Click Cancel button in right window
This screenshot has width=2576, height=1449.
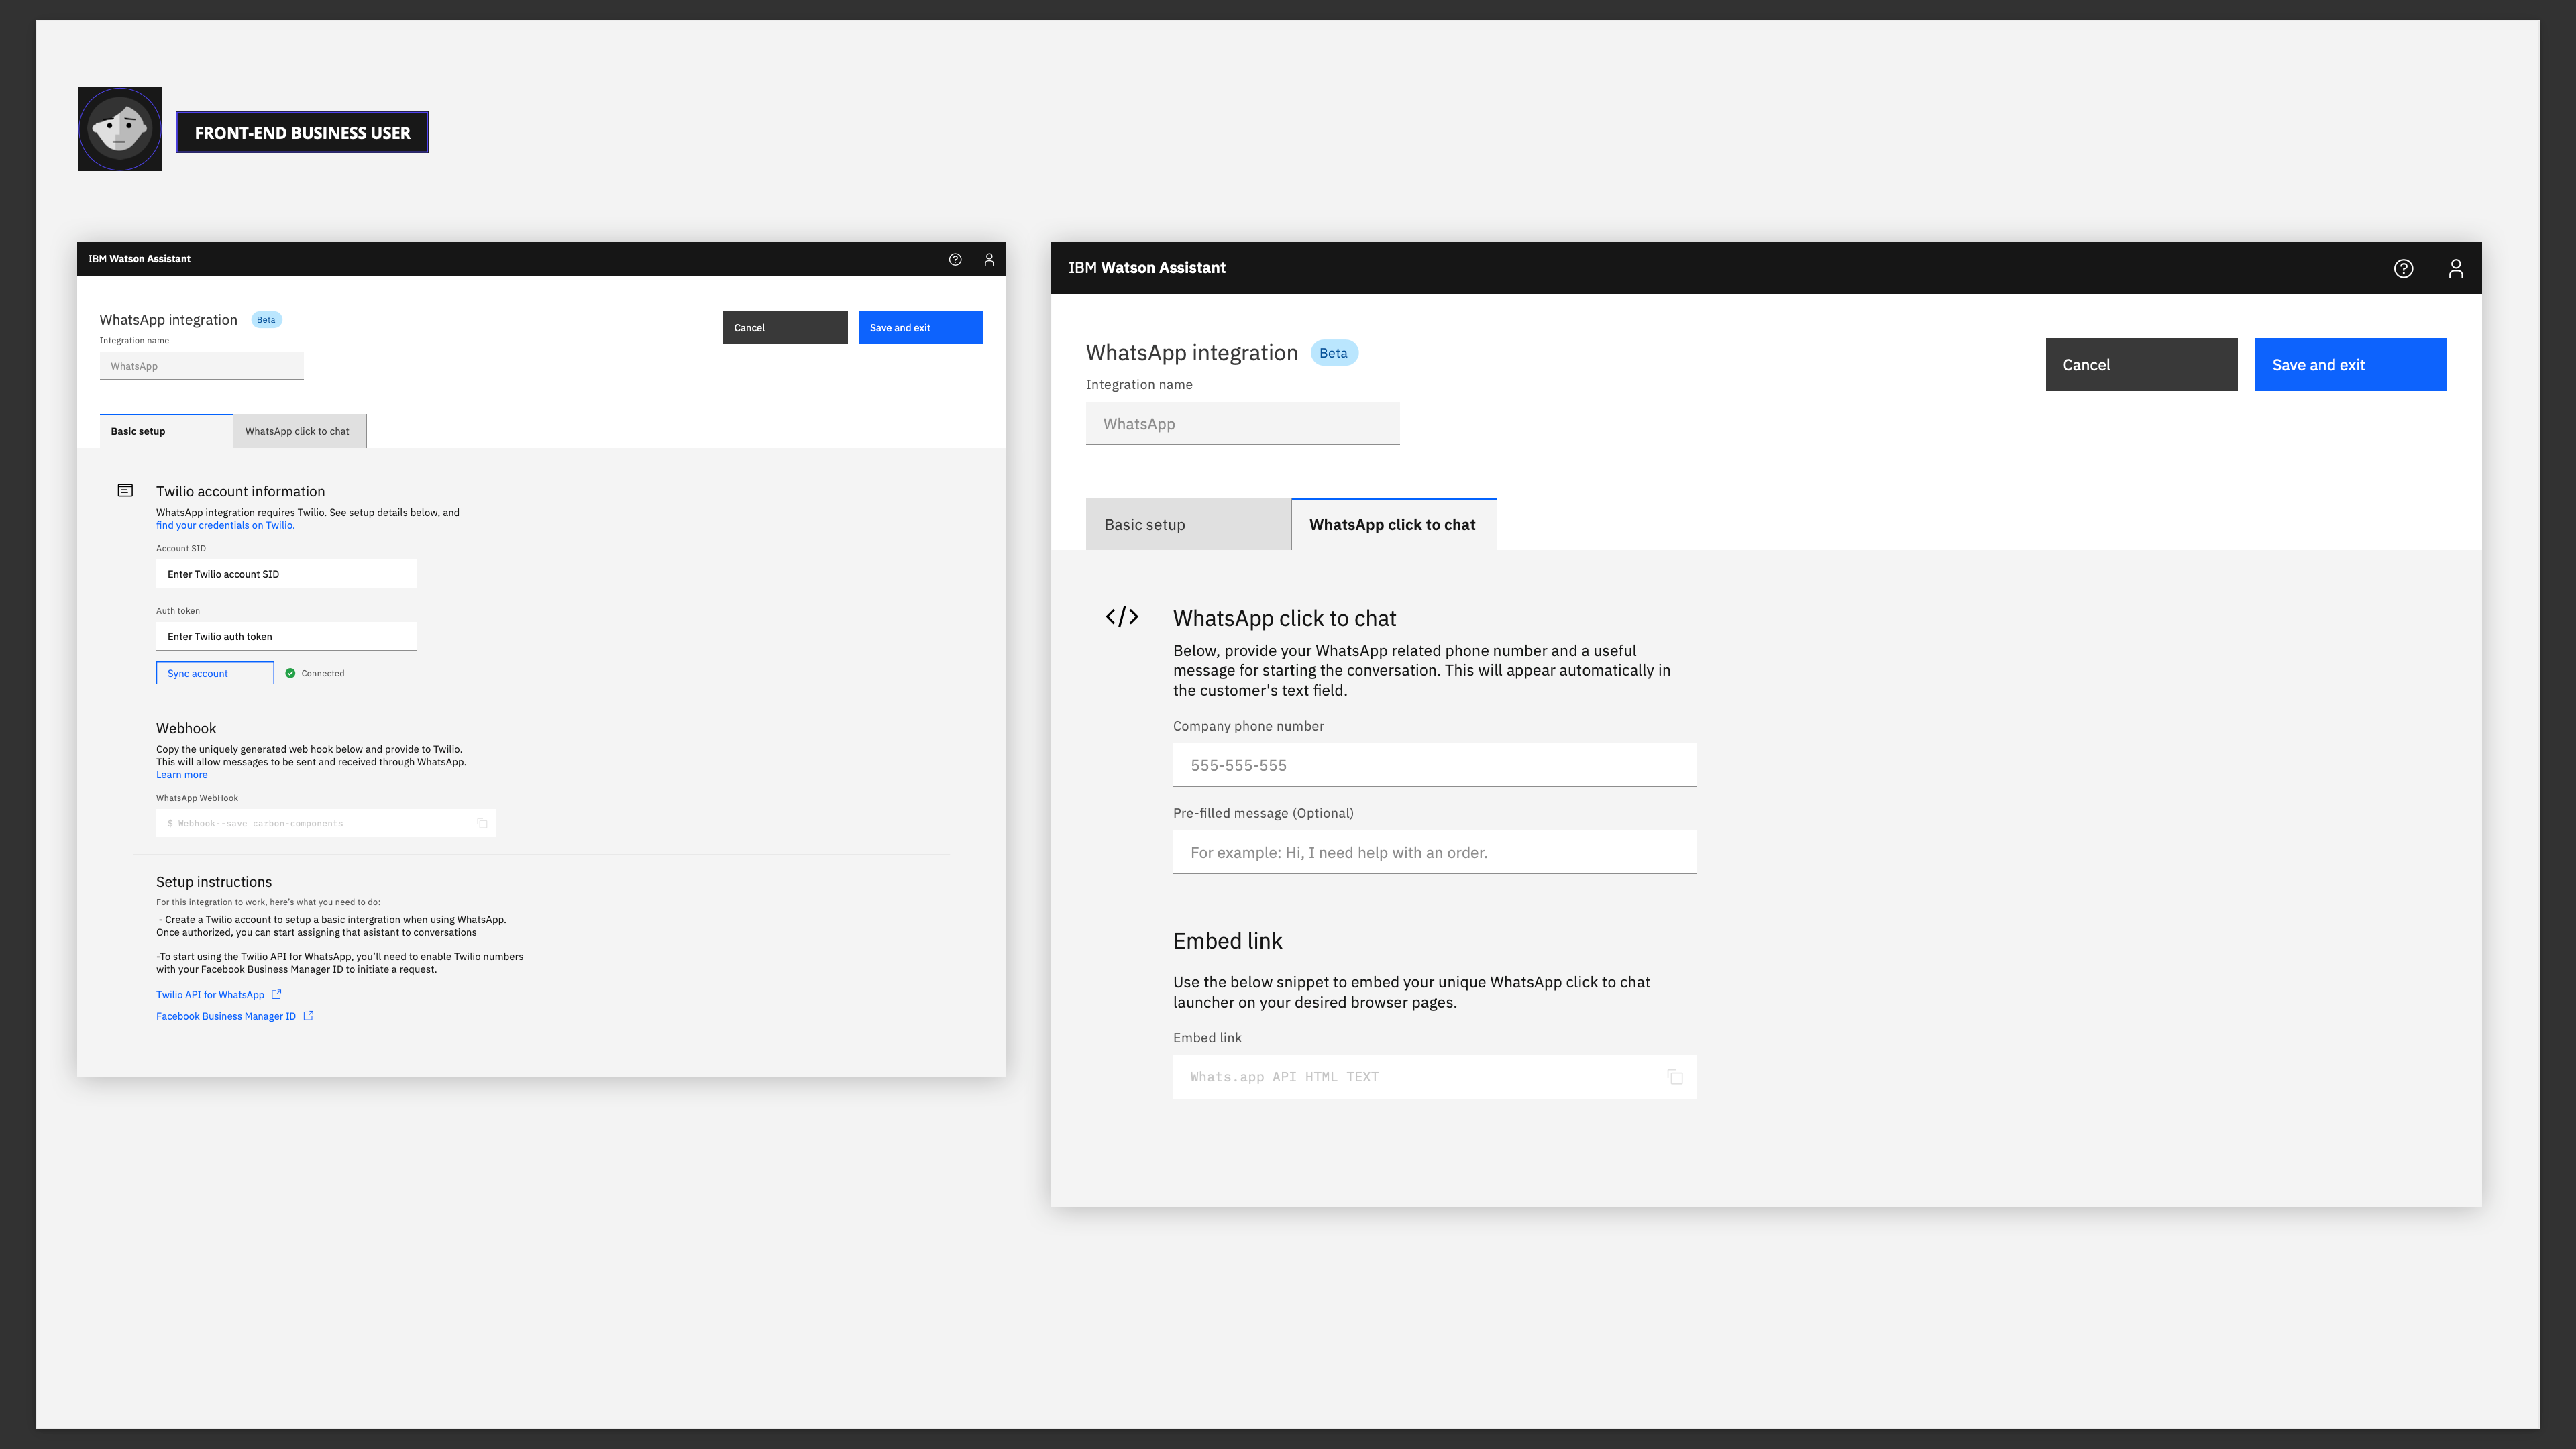coord(2141,364)
